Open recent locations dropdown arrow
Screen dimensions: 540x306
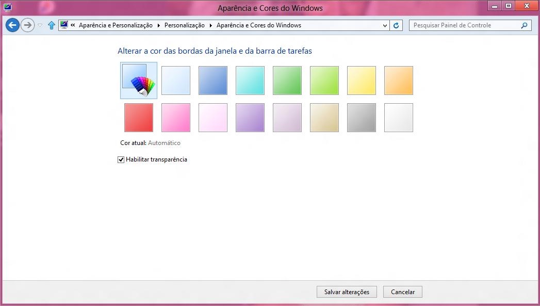point(40,25)
